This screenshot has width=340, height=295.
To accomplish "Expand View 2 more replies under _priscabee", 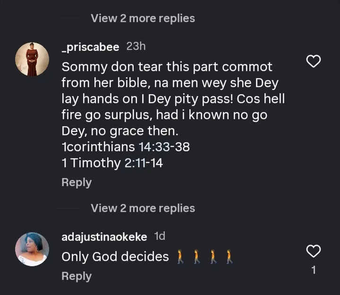I will (143, 208).
